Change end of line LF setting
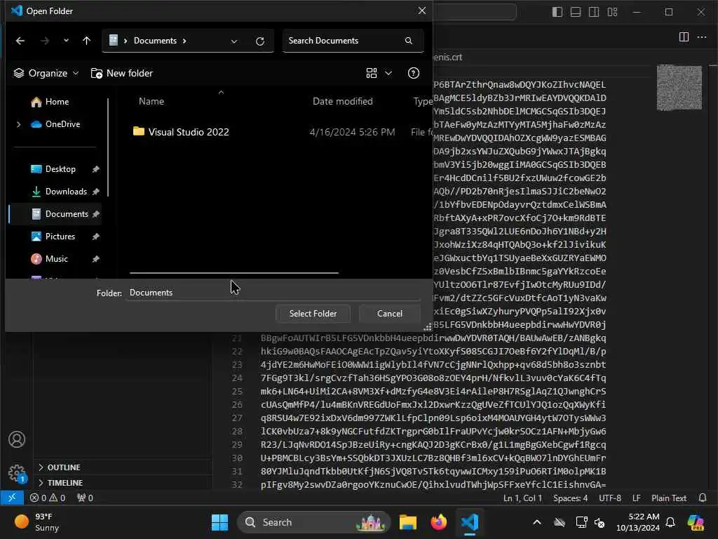Screen dimensions: 718x539 (637, 498)
